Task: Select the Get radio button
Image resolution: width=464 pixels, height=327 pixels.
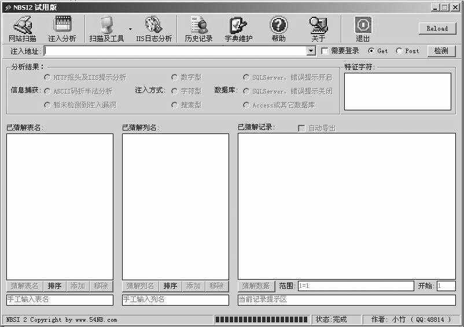Action: point(371,51)
